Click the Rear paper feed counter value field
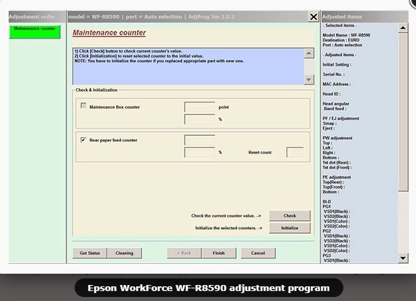The width and height of the screenshot is (416, 301). coord(199,140)
